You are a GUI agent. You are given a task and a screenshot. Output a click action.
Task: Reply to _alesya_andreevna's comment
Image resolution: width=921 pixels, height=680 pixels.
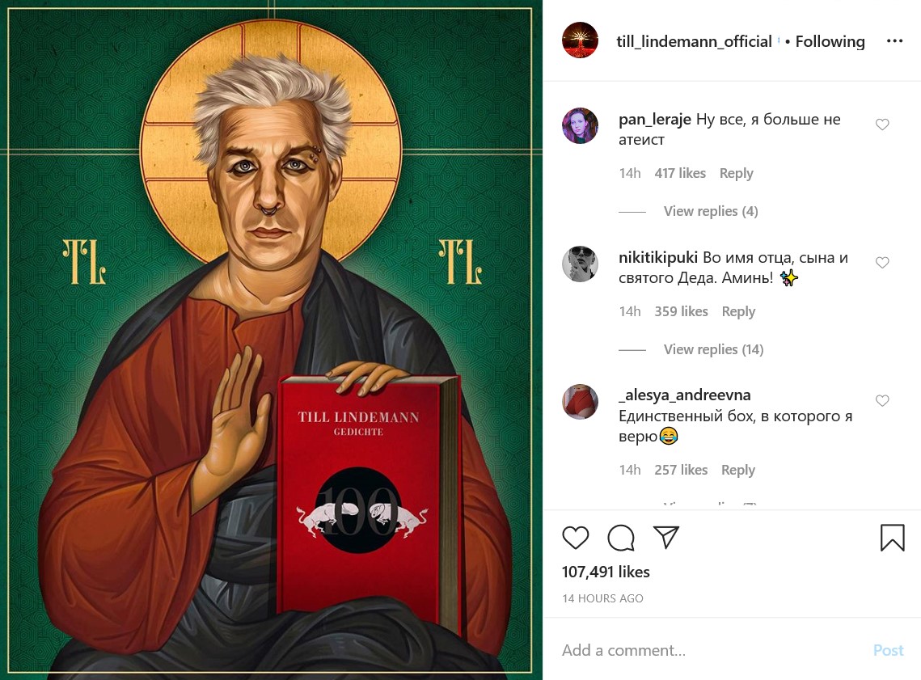737,470
